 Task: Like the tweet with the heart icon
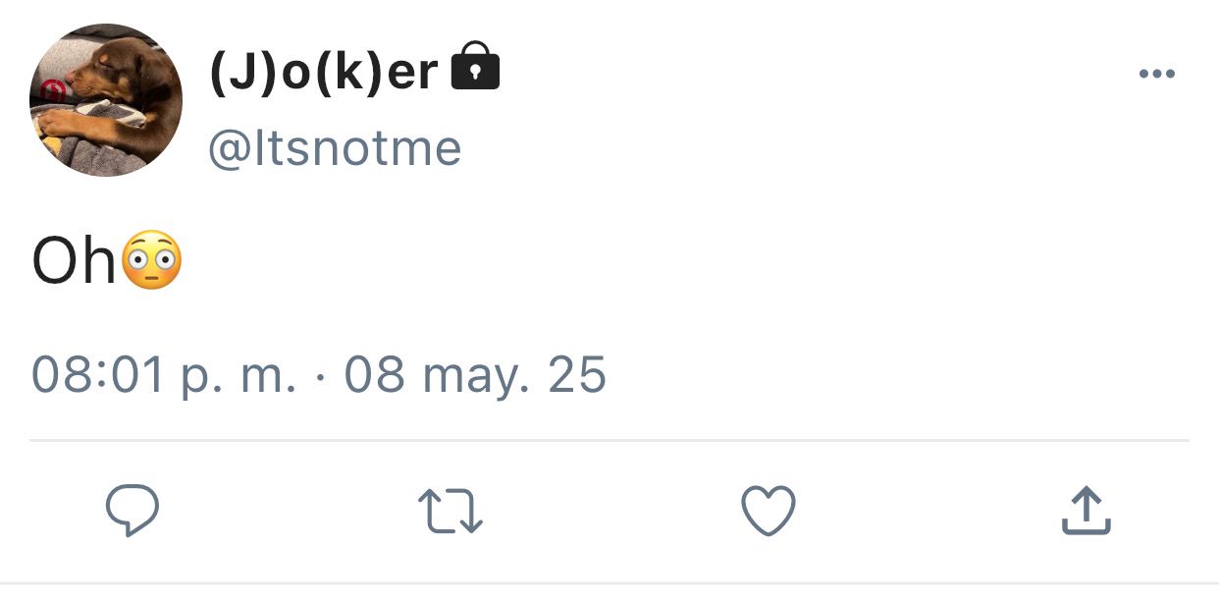[768, 512]
